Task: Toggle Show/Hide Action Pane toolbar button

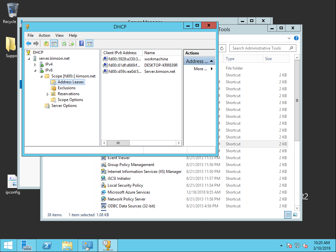Action: point(89,44)
